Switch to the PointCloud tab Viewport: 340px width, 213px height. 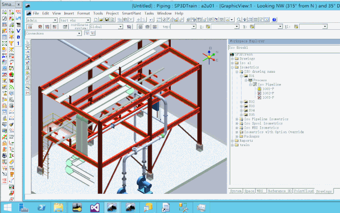pyautogui.click(x=304, y=191)
